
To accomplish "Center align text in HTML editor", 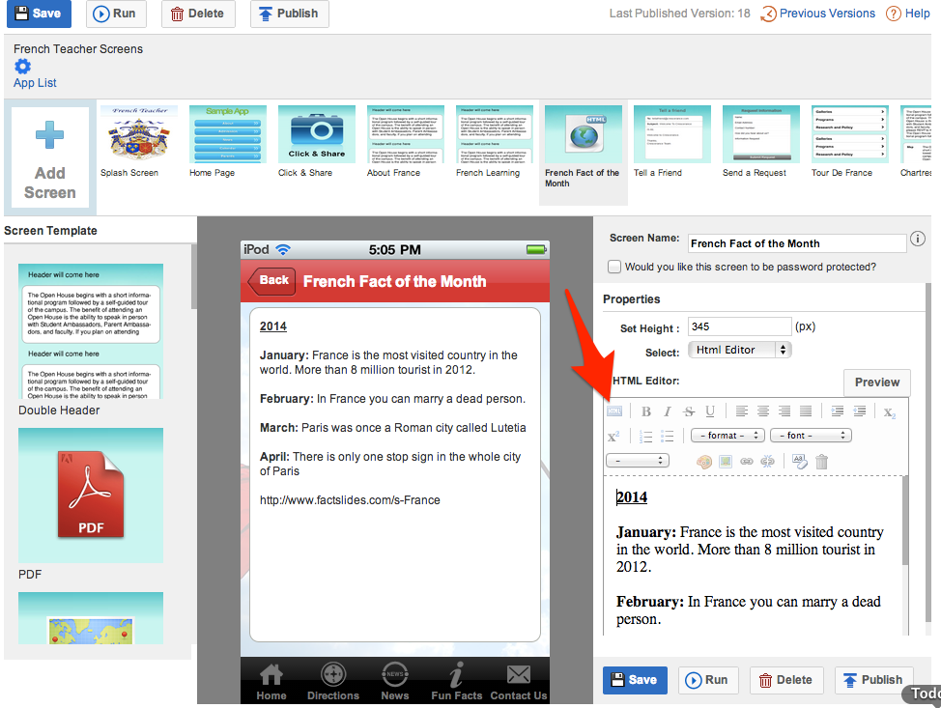I will (x=763, y=411).
